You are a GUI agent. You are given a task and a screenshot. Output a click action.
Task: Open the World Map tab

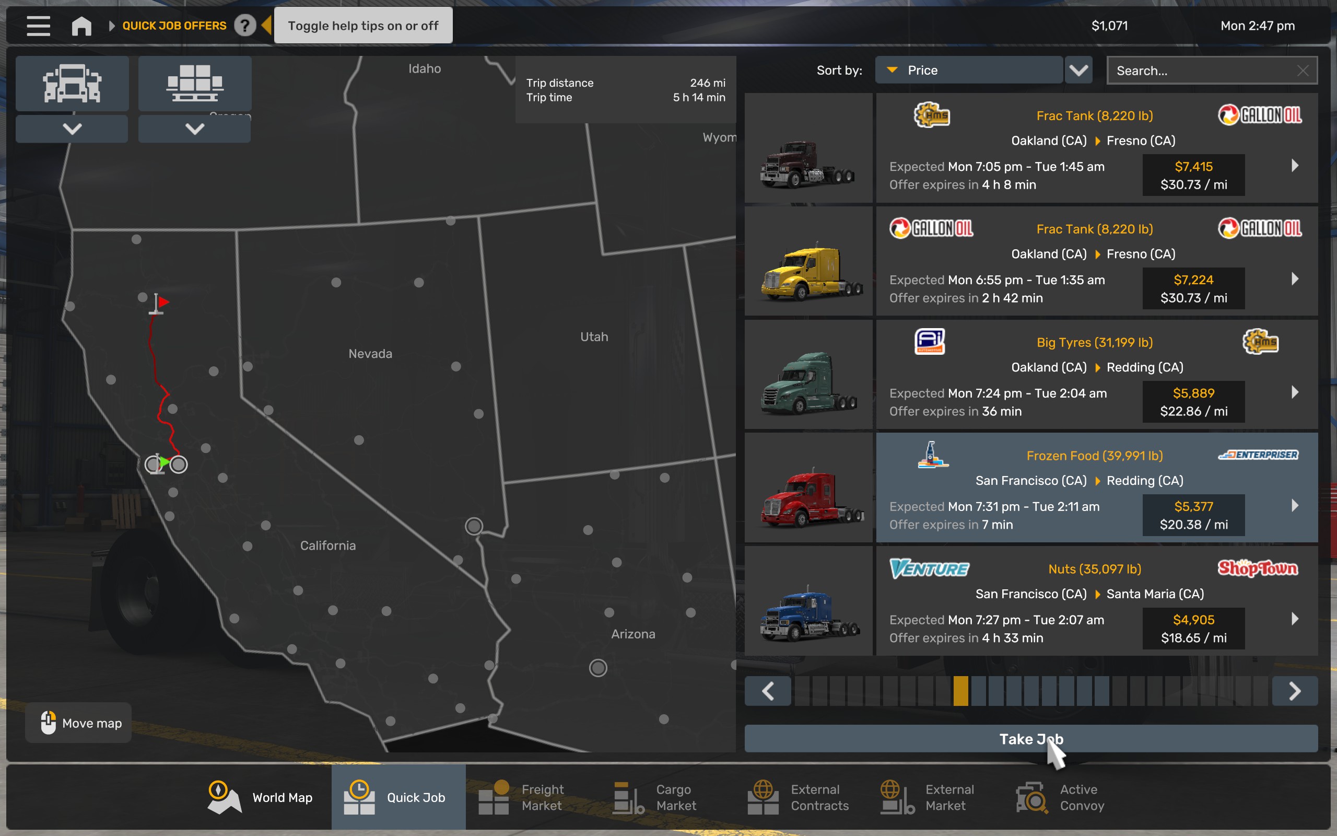(x=260, y=797)
